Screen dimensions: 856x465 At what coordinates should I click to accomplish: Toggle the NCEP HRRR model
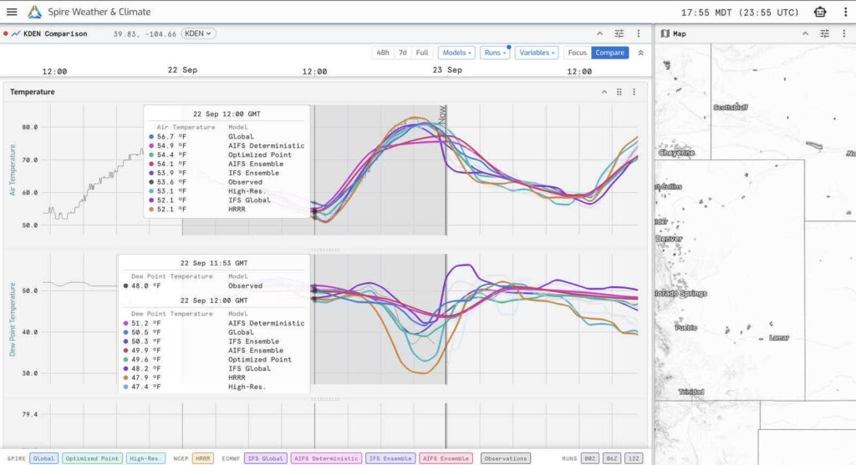(202, 458)
